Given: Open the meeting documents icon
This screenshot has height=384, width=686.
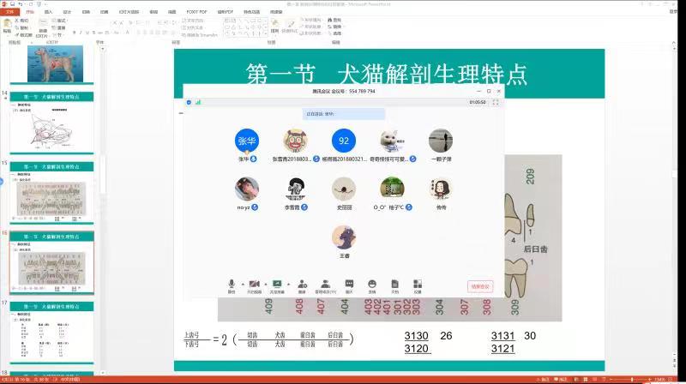Looking at the screenshot, I should 394,285.
